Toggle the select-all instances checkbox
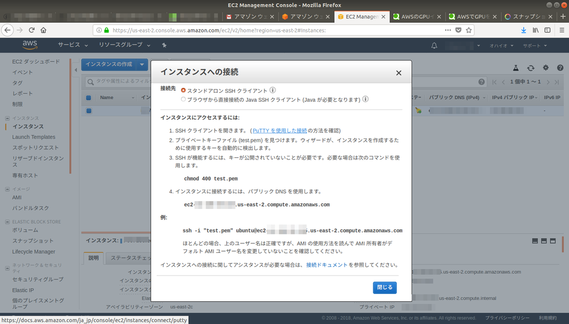569x324 pixels. pos(88,98)
